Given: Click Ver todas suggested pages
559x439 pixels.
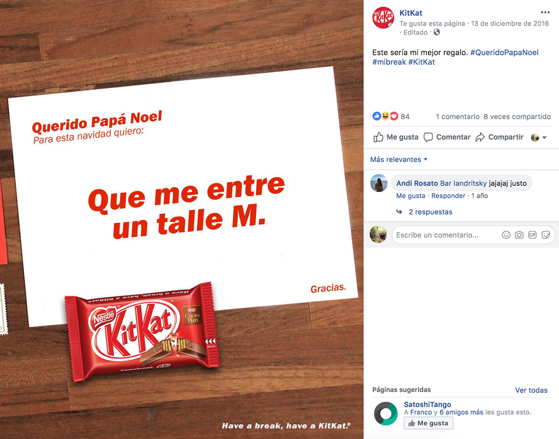Looking at the screenshot, I should click(x=532, y=390).
